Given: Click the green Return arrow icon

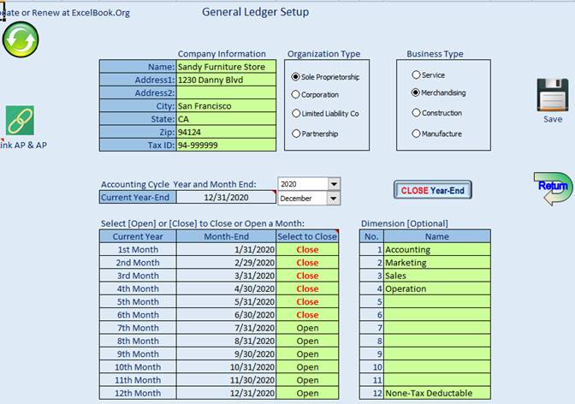Looking at the screenshot, I should pyautogui.click(x=552, y=187).
